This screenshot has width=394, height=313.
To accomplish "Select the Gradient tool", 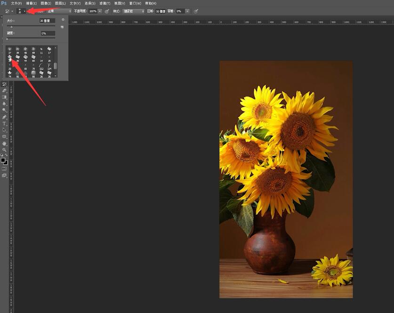I will 4,97.
